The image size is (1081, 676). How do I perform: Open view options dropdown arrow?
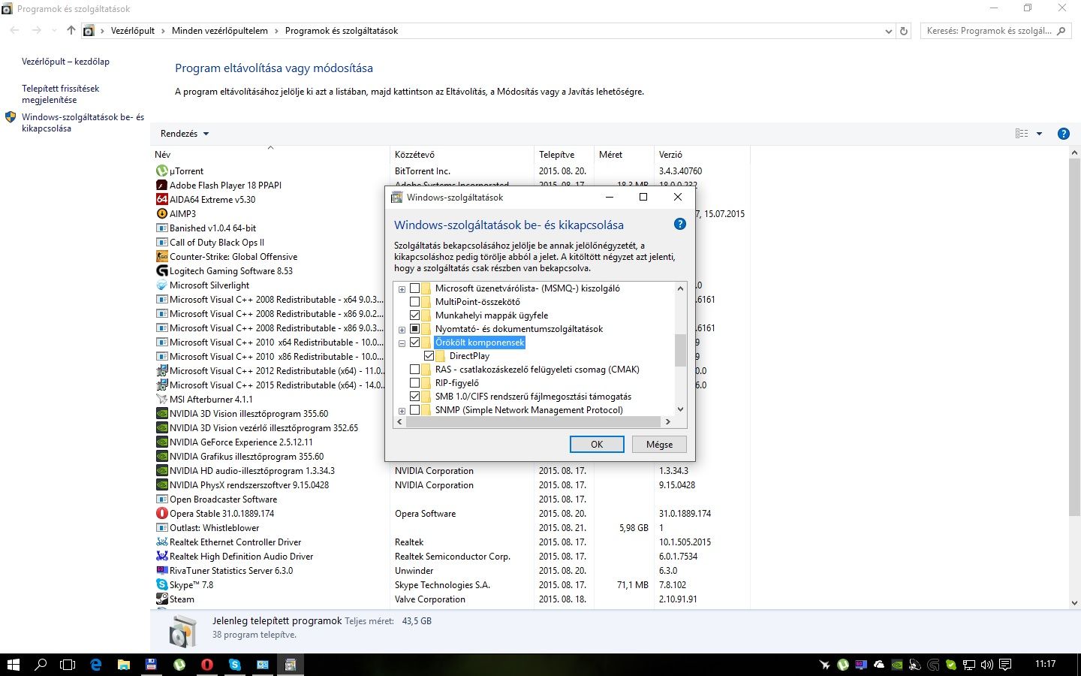coord(1039,134)
